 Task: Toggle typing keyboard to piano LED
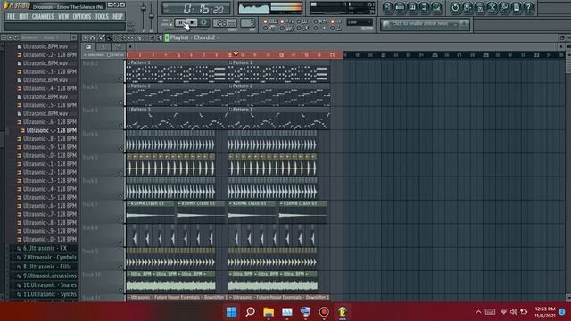[266, 21]
